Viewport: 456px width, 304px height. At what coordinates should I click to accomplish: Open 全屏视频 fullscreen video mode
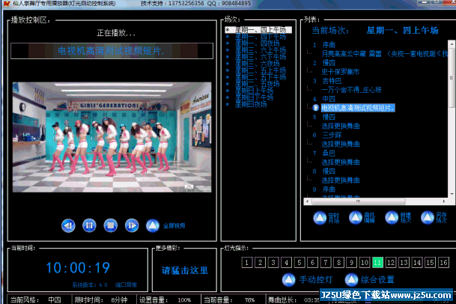[153, 225]
